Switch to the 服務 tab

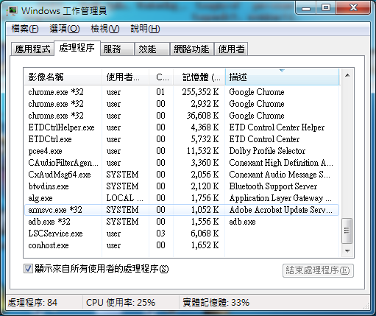(x=117, y=49)
